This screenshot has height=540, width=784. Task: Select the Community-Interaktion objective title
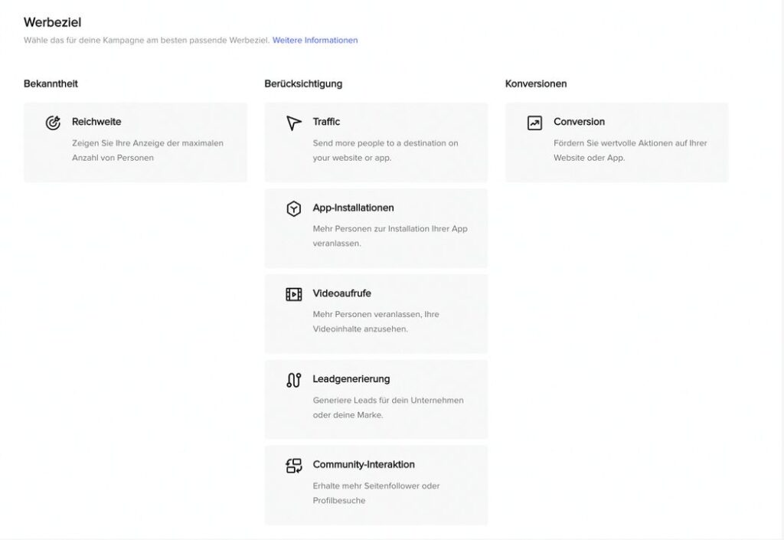(364, 465)
